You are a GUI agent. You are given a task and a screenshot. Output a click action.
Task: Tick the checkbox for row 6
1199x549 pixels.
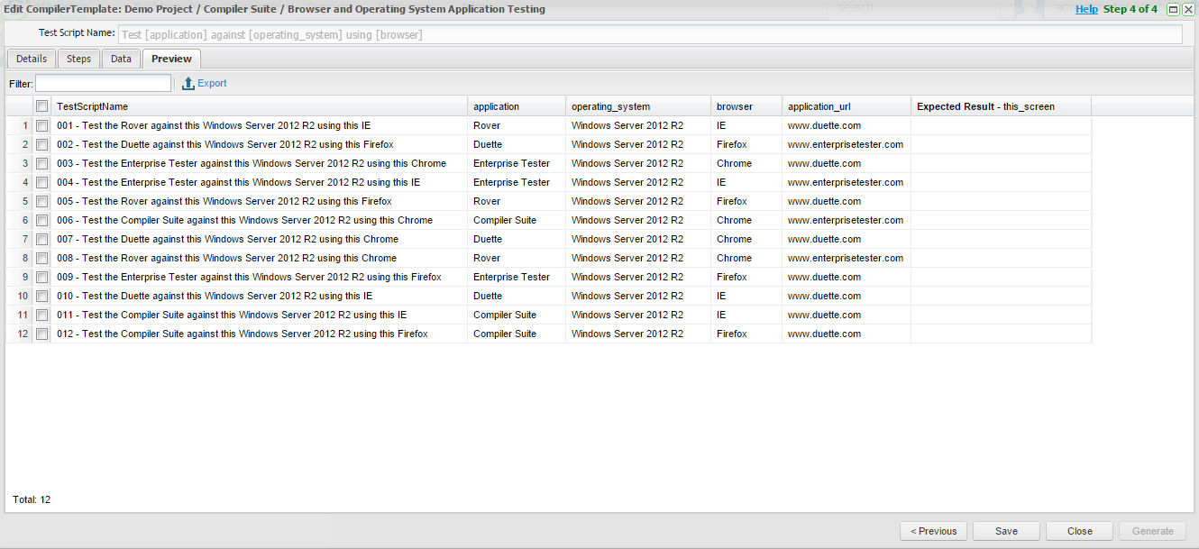[41, 220]
